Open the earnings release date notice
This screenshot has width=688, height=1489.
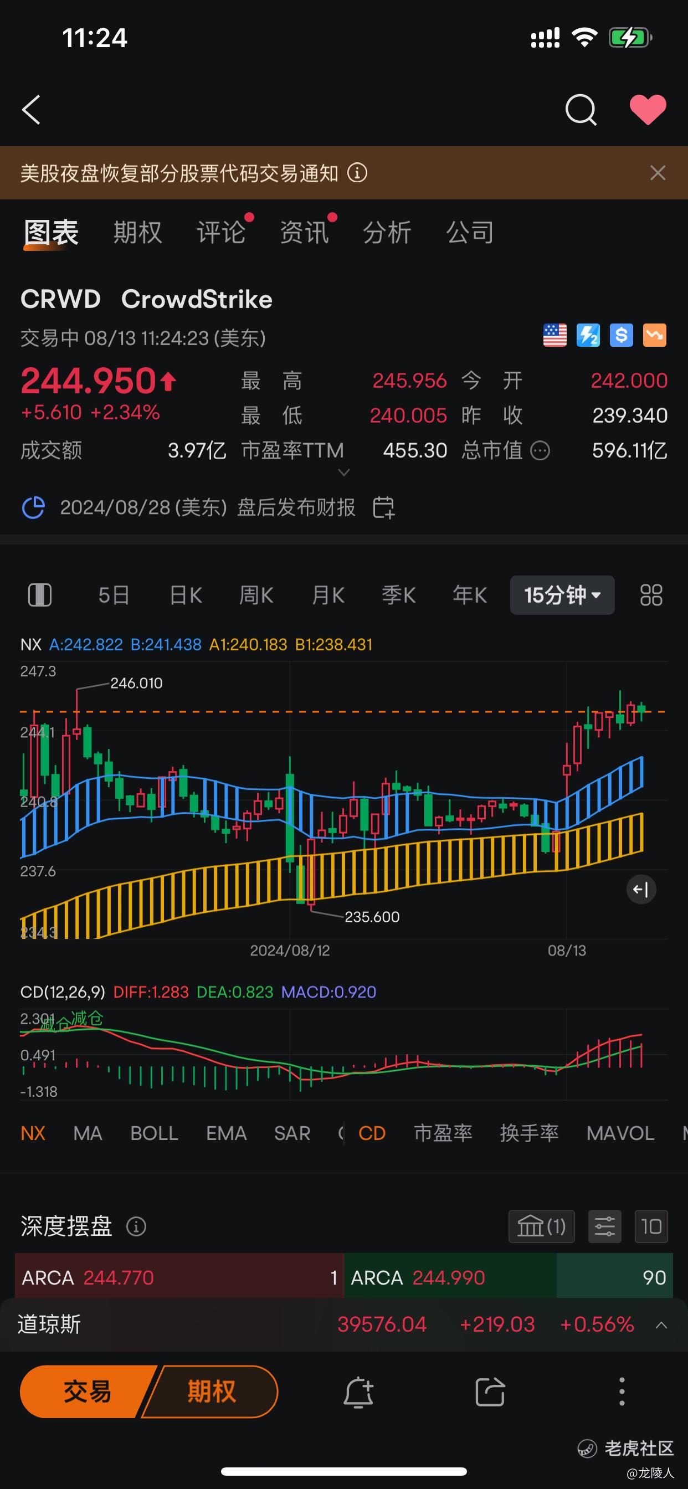click(x=208, y=507)
